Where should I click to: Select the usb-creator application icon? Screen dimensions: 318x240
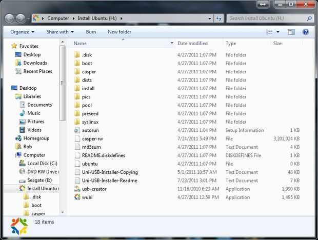click(77, 189)
